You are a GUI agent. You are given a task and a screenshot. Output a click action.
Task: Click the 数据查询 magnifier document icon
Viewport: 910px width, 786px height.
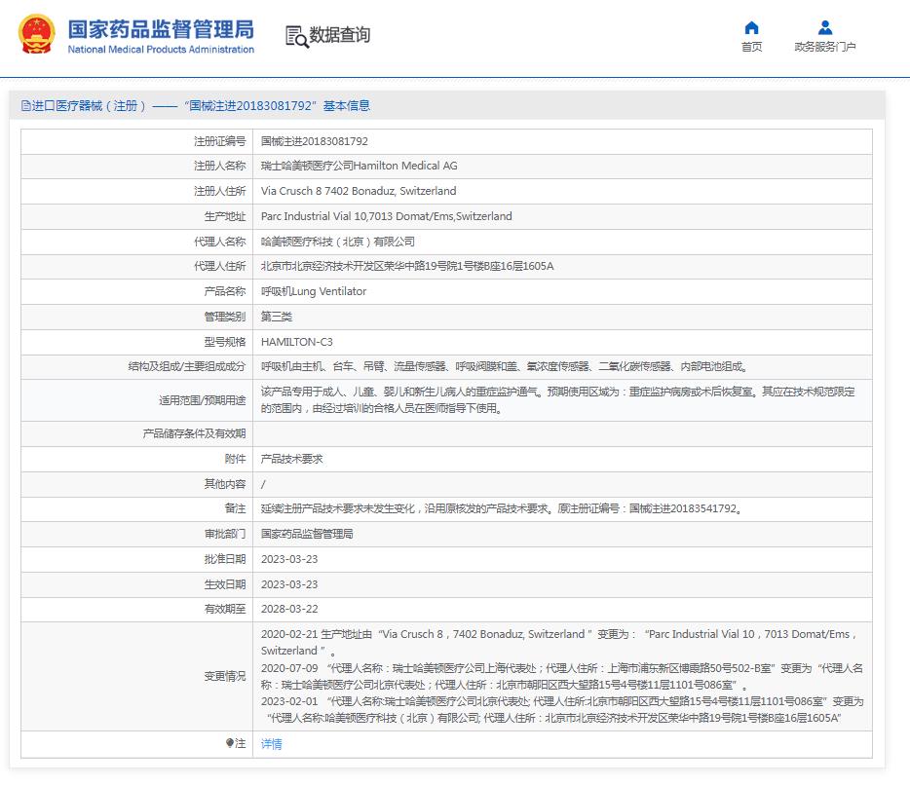(x=296, y=36)
